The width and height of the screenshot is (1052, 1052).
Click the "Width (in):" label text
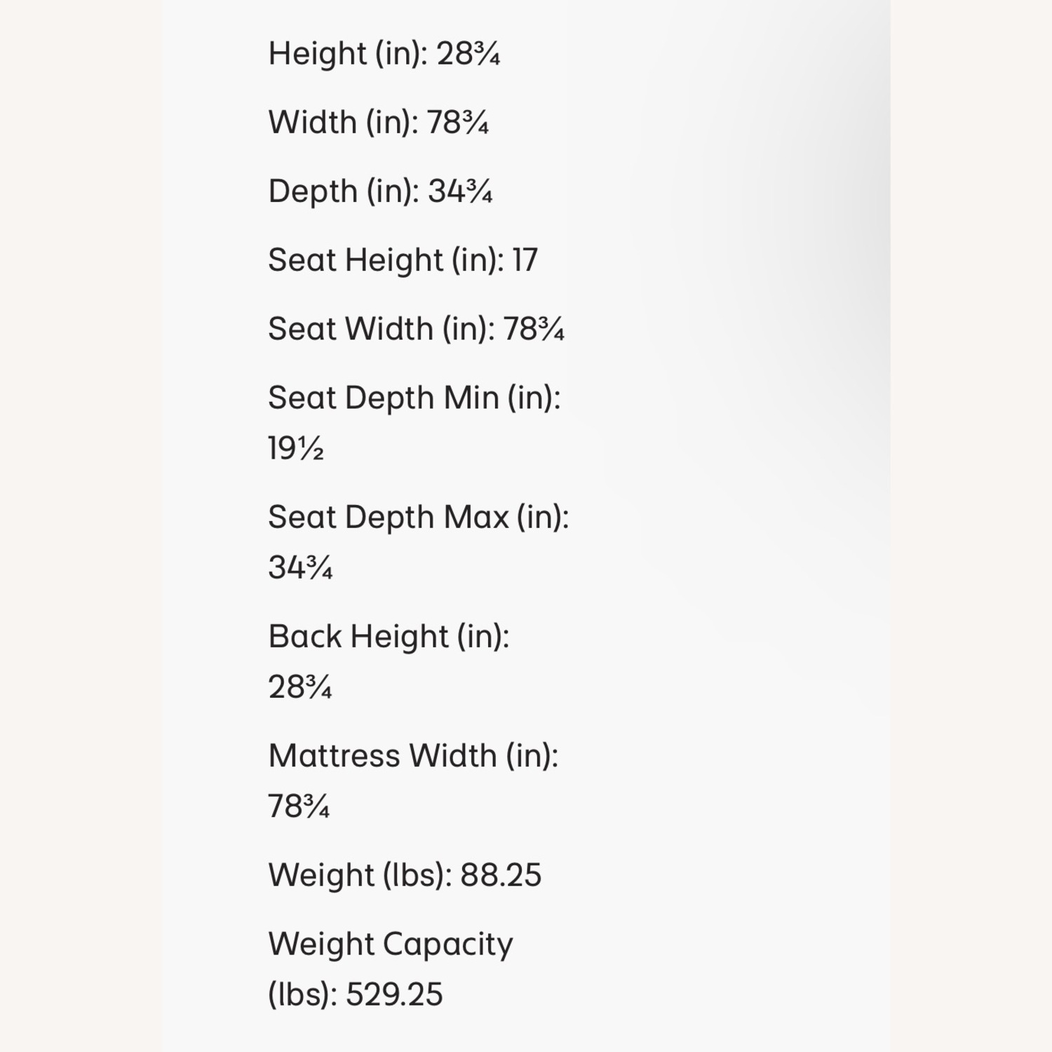click(x=344, y=123)
